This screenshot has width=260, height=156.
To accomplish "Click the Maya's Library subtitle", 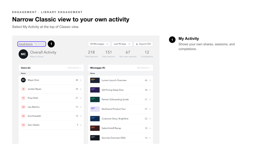I will pyautogui.click(x=37, y=57).
